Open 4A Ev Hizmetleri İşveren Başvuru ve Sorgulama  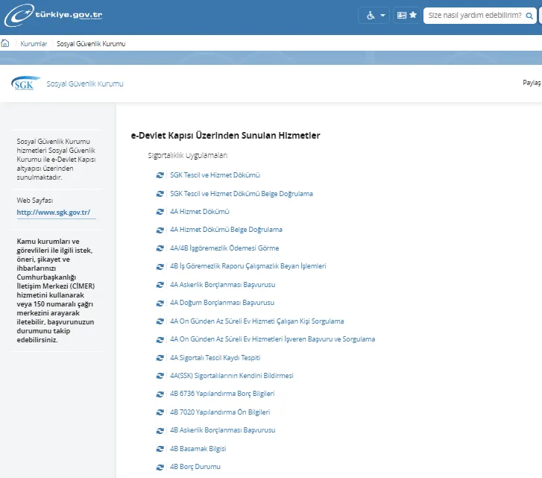[x=272, y=339]
